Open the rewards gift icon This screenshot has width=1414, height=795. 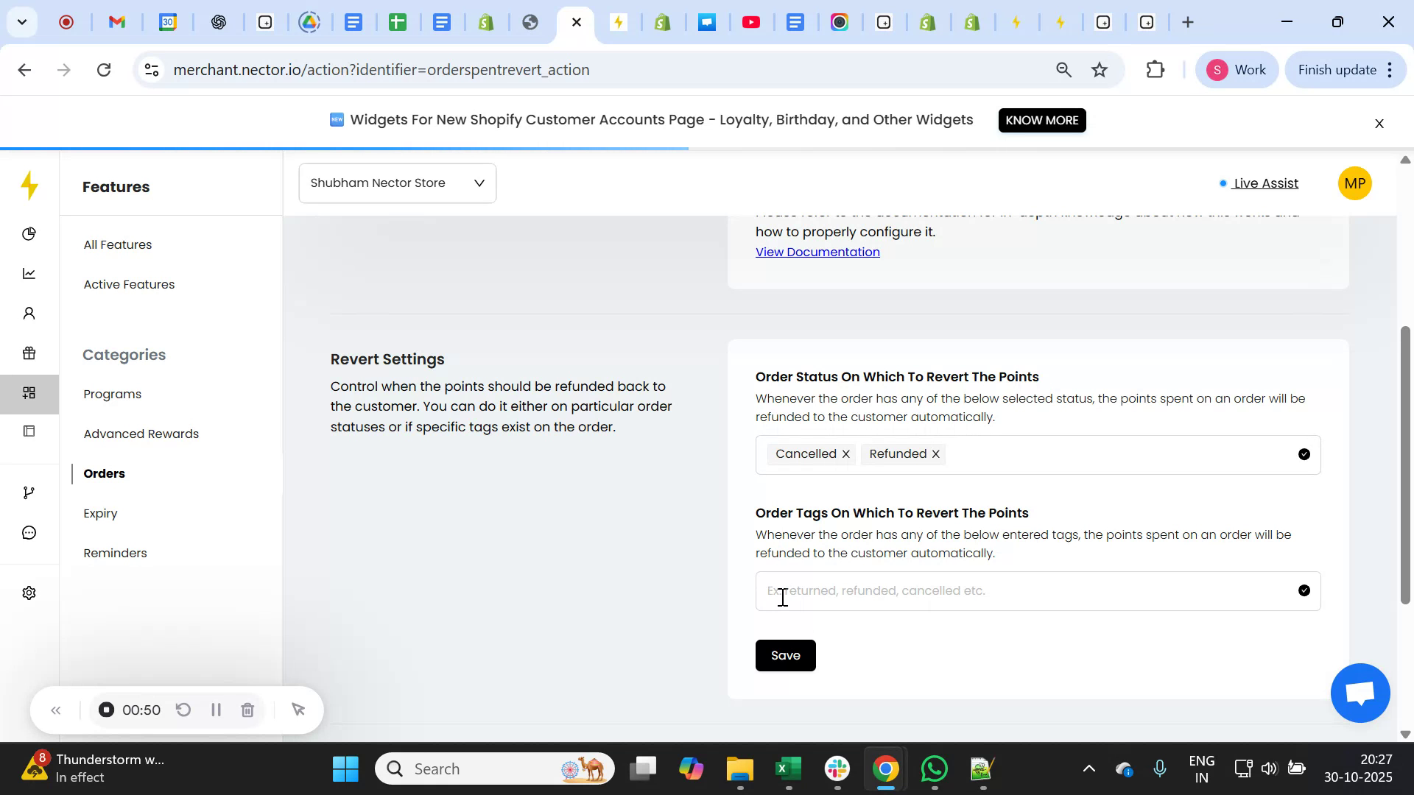(x=29, y=353)
